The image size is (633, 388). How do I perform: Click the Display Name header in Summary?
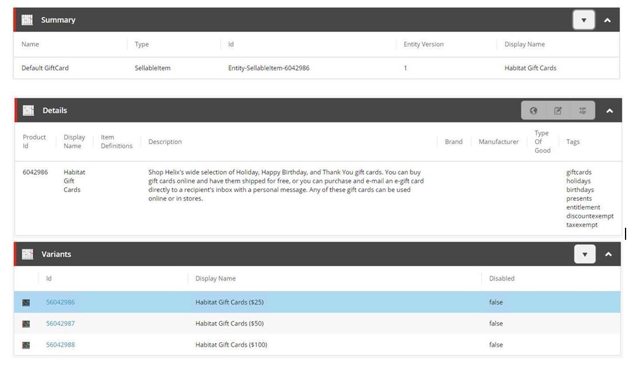point(524,45)
